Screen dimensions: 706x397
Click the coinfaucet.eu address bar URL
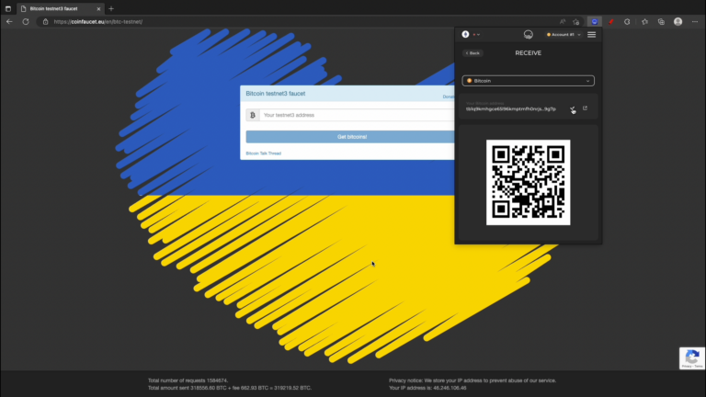pos(98,22)
